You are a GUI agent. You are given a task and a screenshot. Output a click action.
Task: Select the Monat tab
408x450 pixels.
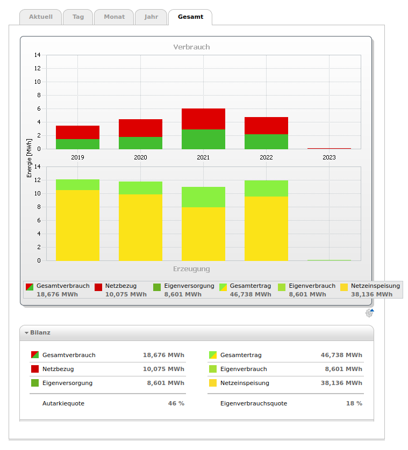pyautogui.click(x=114, y=17)
